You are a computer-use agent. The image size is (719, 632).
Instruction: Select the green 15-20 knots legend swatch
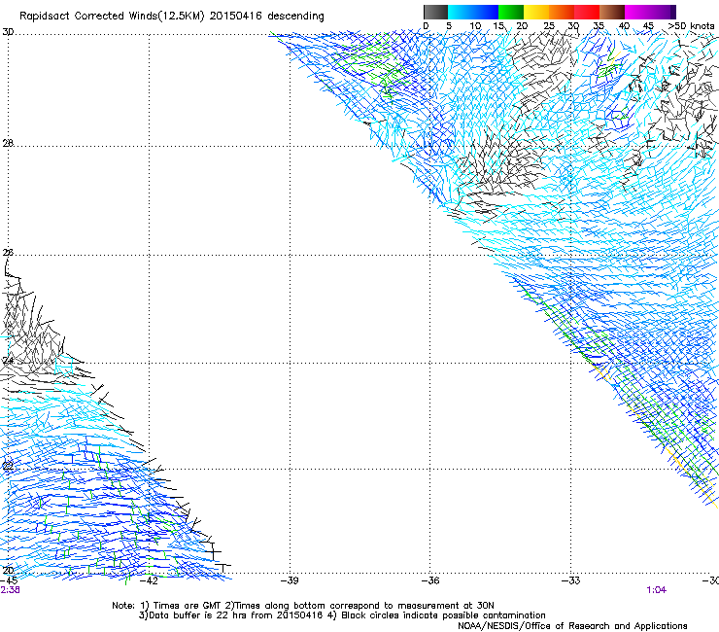click(511, 12)
